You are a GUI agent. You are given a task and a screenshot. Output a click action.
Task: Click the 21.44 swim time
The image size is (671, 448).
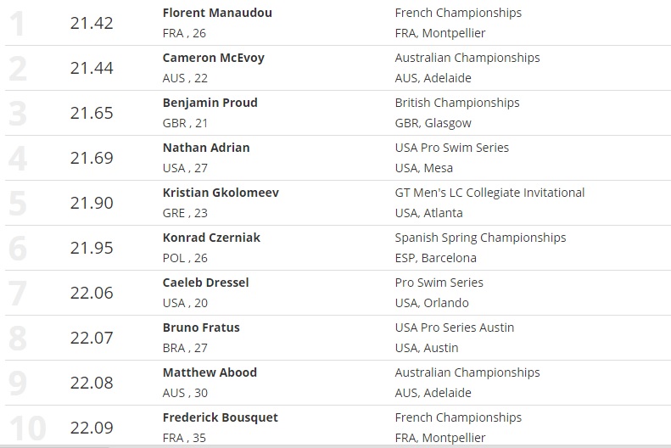[92, 68]
